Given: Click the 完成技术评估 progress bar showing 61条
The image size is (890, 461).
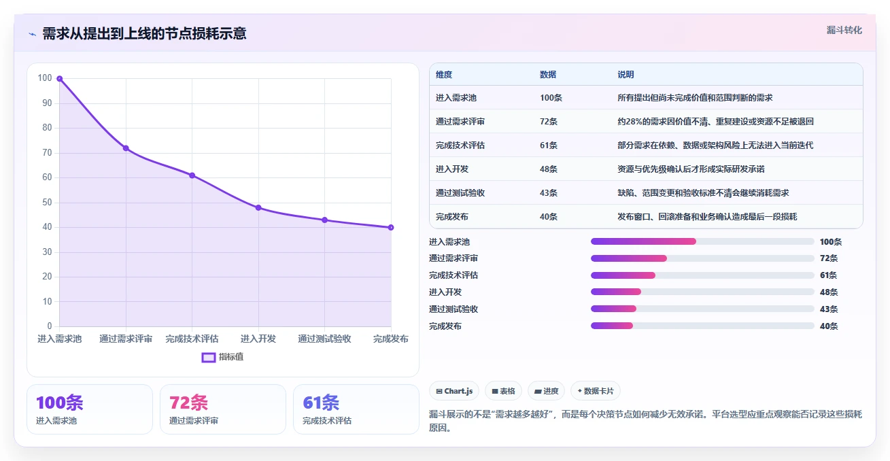Looking at the screenshot, I should (702, 275).
